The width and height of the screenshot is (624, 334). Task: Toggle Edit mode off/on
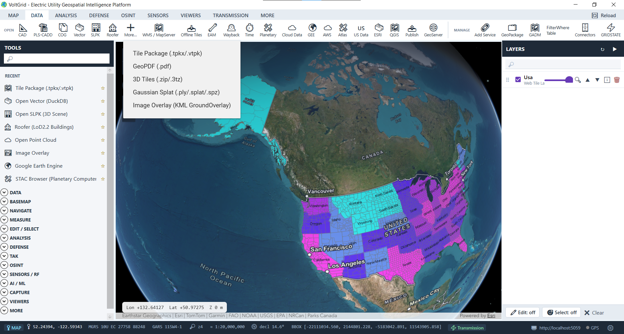(x=523, y=313)
